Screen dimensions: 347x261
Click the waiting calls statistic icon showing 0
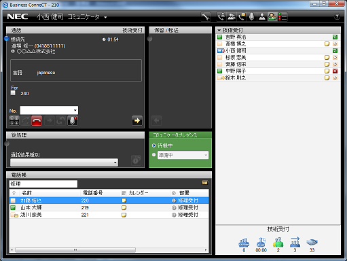(x=244, y=243)
